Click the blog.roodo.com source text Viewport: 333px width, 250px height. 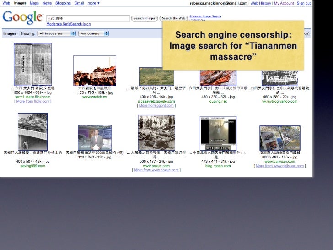pyautogui.click(x=218, y=166)
